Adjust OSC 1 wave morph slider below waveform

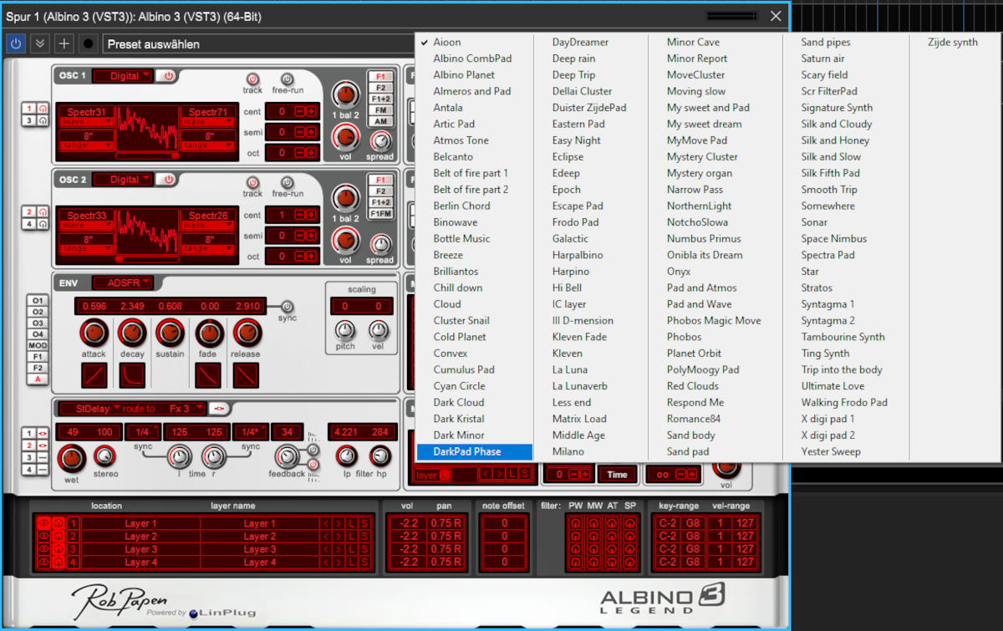click(147, 155)
